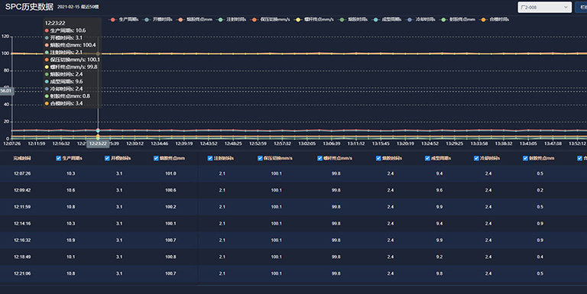Toggle the 成型周期s legend entry
The height and width of the screenshot is (294, 587).
click(387, 19)
